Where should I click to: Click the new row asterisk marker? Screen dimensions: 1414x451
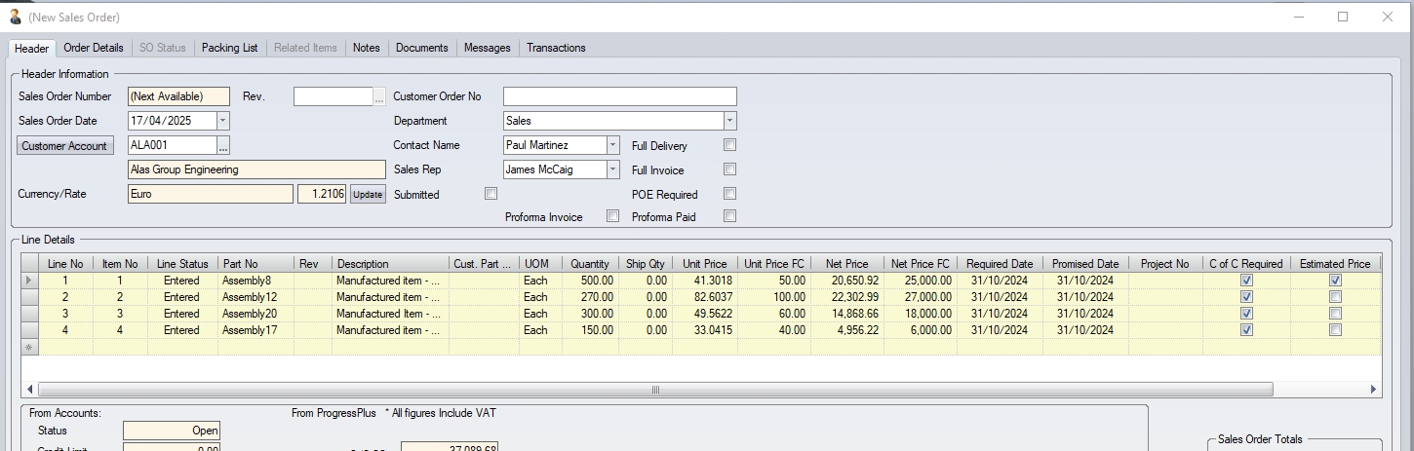tap(29, 347)
